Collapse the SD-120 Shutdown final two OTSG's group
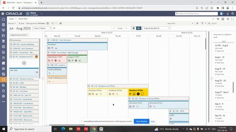 point(129,99)
